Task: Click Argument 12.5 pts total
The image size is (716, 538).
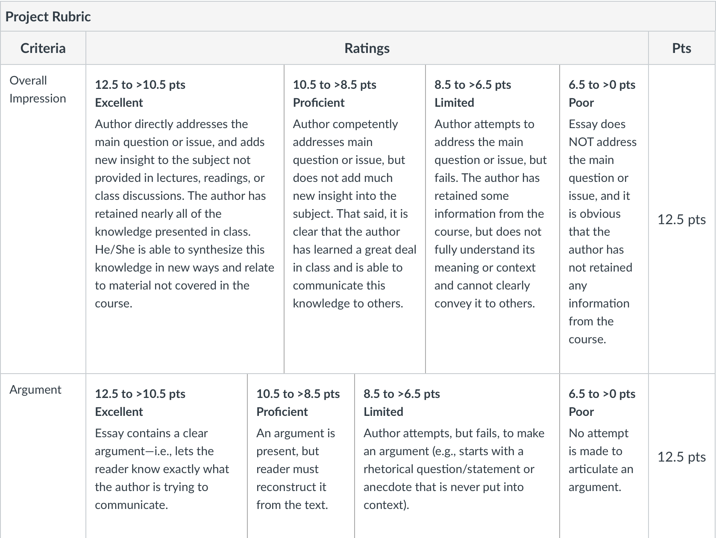Action: [681, 457]
